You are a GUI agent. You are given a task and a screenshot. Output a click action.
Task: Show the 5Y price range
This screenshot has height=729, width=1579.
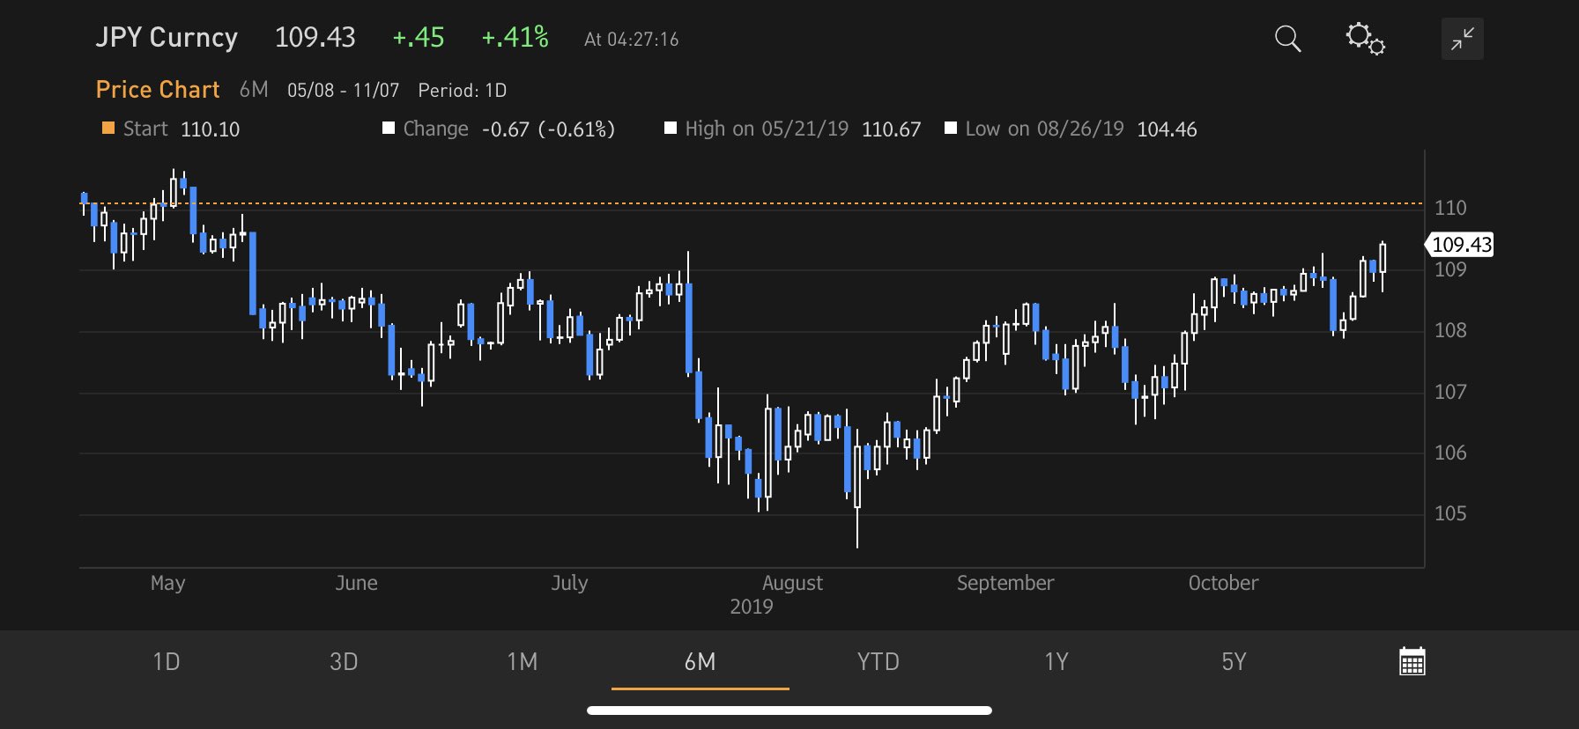point(1234,661)
